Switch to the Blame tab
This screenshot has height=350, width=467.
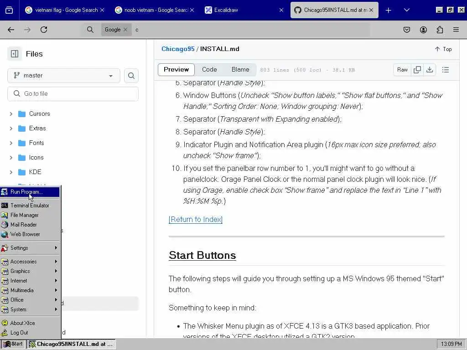tap(240, 70)
